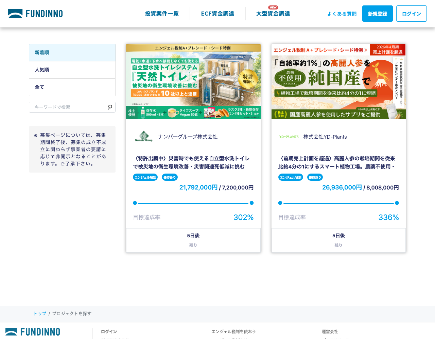Click the FUNDINNO logo in header
Screen dimensions: 435x339
tap(35, 14)
